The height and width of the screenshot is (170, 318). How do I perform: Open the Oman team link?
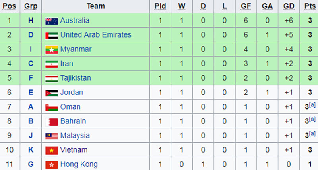point(70,107)
